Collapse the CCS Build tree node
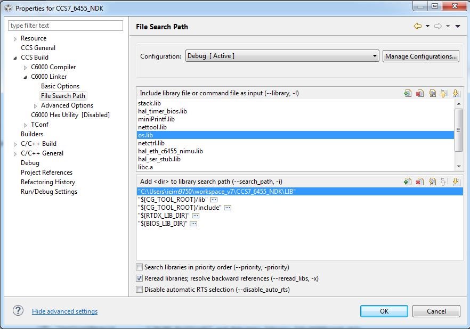470x329 pixels. tap(15, 57)
